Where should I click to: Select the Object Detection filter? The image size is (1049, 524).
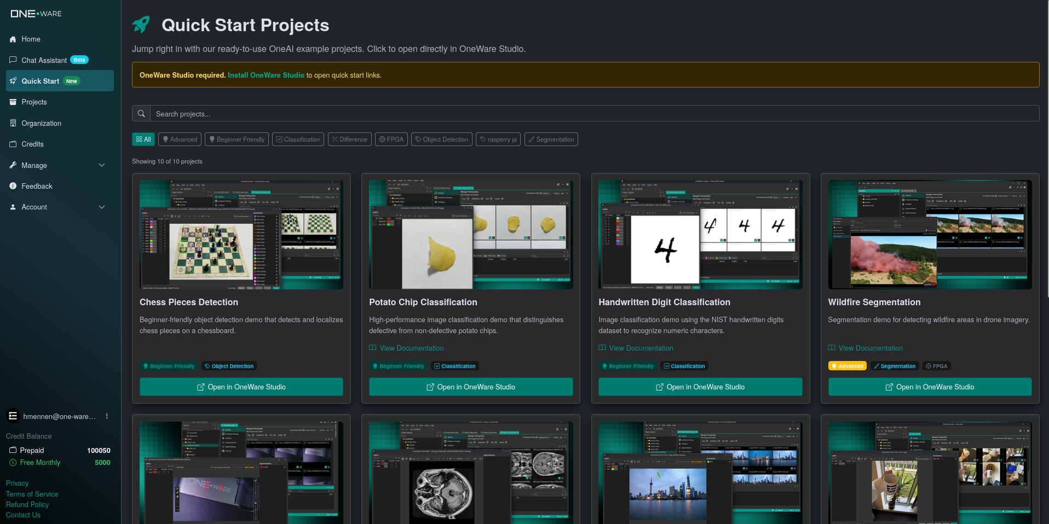point(441,139)
